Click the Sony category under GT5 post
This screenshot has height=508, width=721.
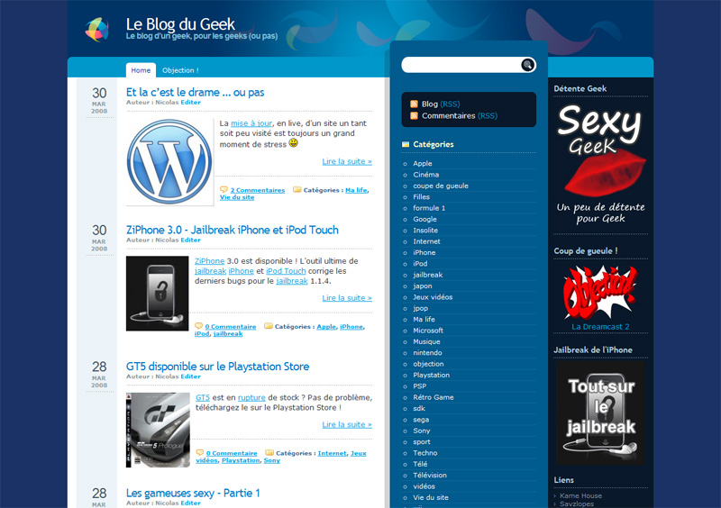(272, 460)
